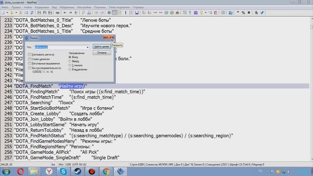Select the 'Вниз' direction radio button
The width and height of the screenshot is (313, 176).
click(x=70, y=57)
